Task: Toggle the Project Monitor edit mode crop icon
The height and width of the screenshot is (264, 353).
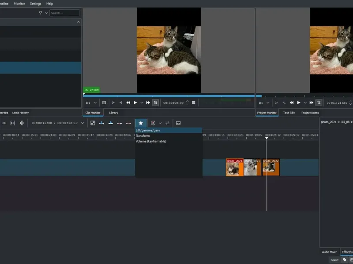Action: point(319,103)
